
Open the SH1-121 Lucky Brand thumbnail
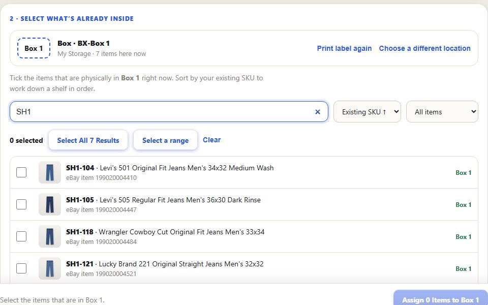(x=50, y=268)
